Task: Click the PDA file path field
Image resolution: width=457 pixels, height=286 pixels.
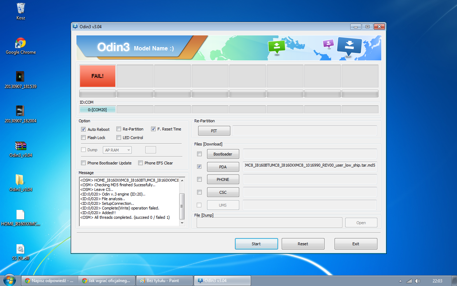Action: (310, 167)
